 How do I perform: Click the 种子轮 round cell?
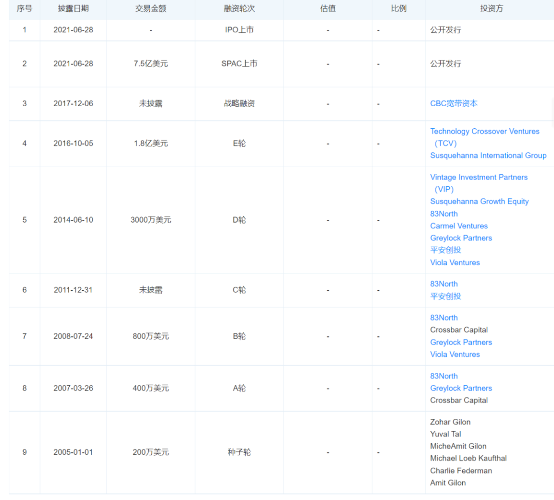tap(239, 452)
